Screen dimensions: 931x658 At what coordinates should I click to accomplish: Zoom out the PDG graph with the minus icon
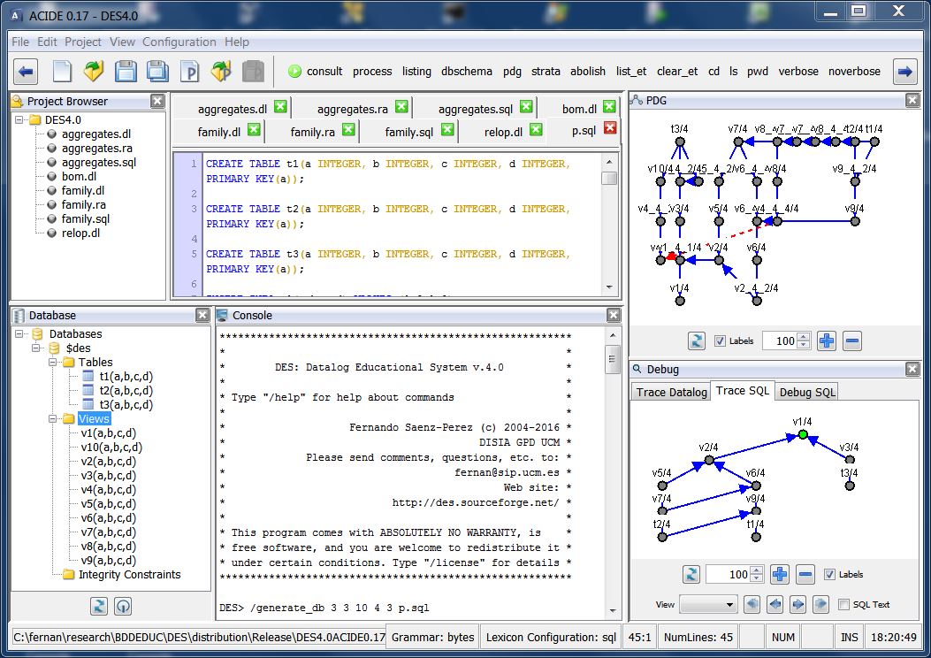tap(851, 340)
